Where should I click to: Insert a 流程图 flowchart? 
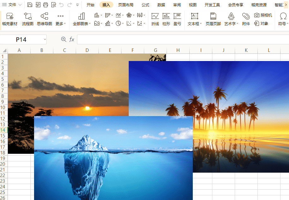[x=28, y=19]
